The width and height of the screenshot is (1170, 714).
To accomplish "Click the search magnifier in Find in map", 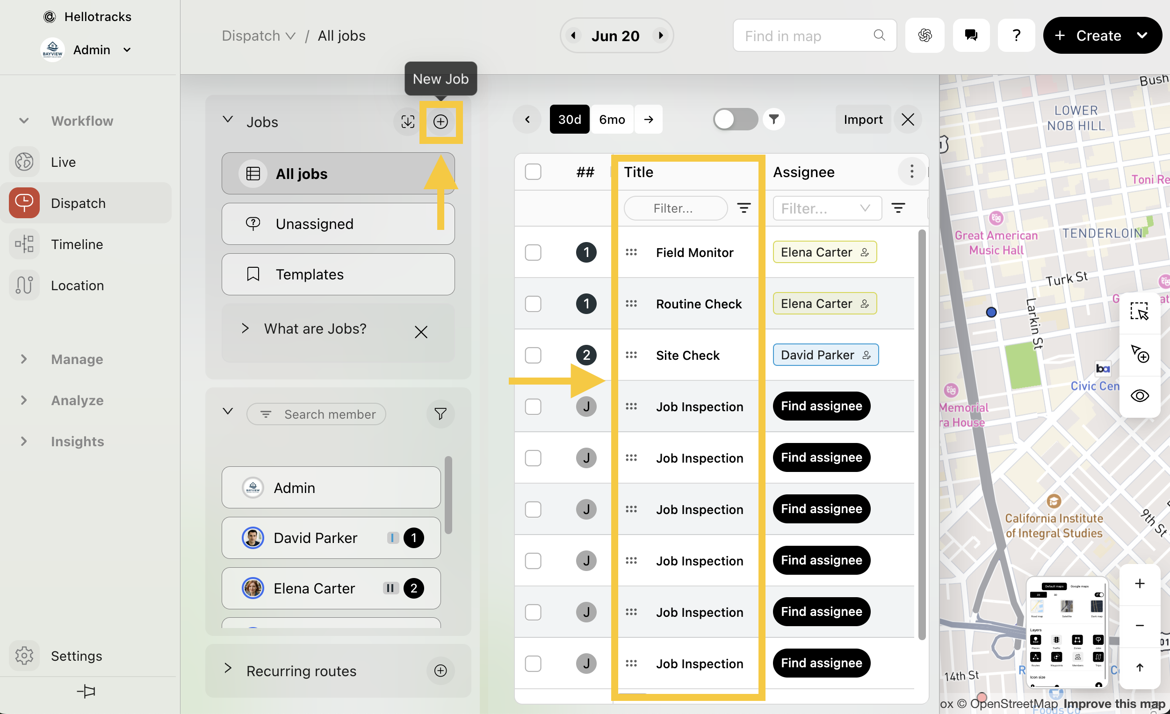I will [x=879, y=35].
